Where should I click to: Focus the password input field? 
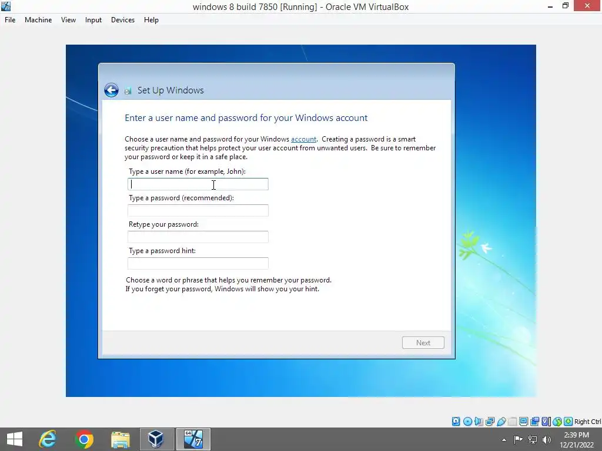tap(198, 211)
